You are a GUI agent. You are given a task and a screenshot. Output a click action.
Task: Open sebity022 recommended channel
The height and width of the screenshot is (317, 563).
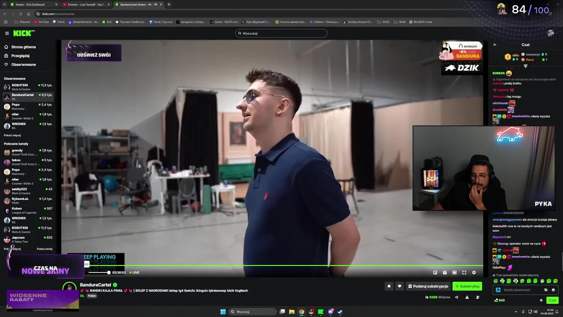(x=28, y=191)
